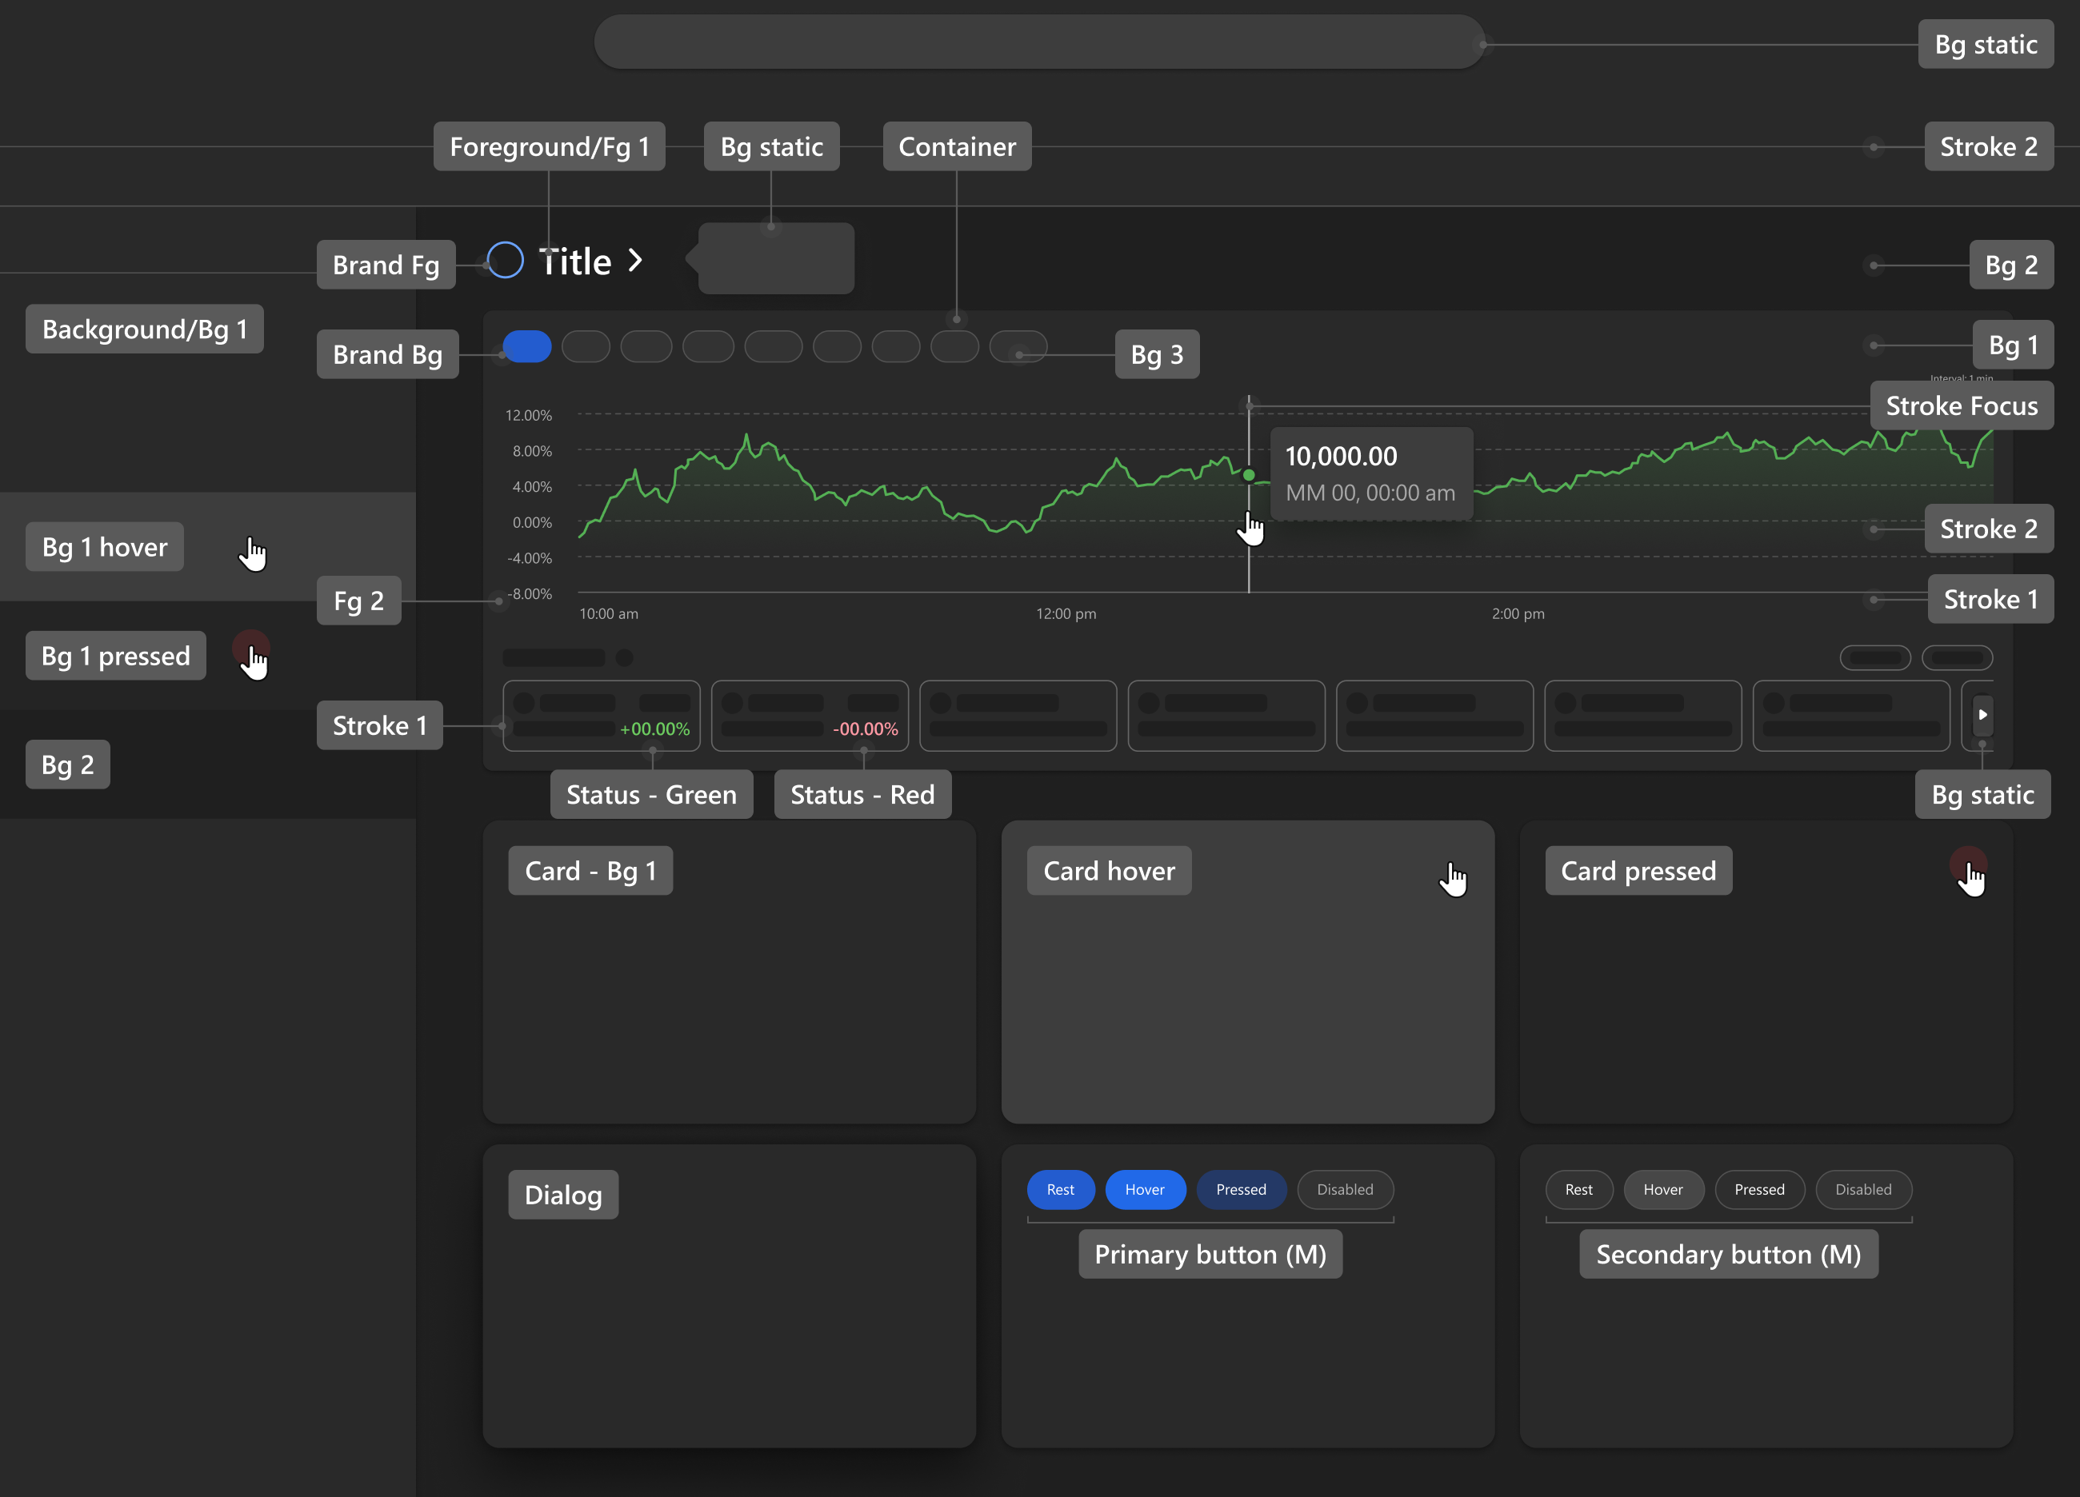Image resolution: width=2080 pixels, height=1497 pixels.
Task: Select the 'Bg 1 pressed' sidebar row
Action: (x=207, y=656)
